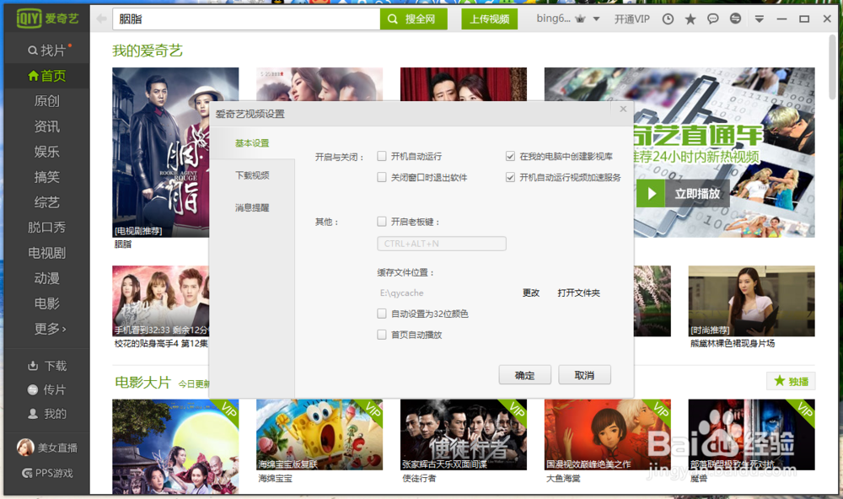Click the search box containing 胭脂
843x499 pixels.
point(246,19)
